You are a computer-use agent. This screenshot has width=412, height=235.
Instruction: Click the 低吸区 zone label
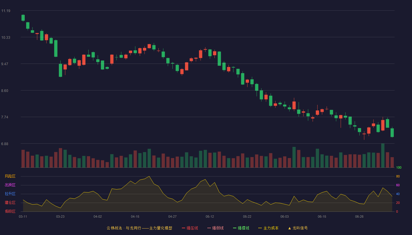click(x=10, y=211)
